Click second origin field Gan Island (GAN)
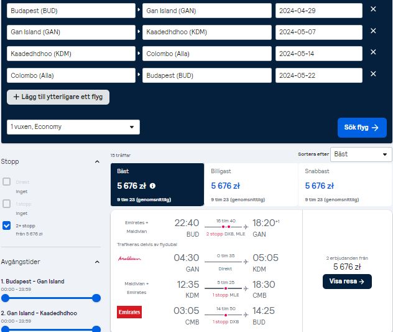Image resolution: width=393 pixels, height=332 pixels. [x=71, y=32]
